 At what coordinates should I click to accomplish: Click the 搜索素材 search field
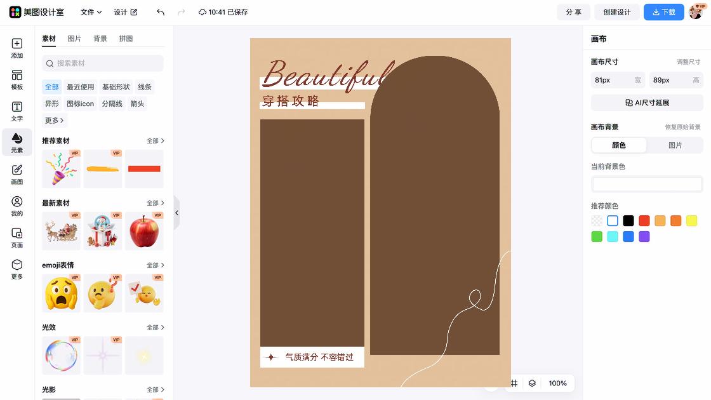coord(102,63)
